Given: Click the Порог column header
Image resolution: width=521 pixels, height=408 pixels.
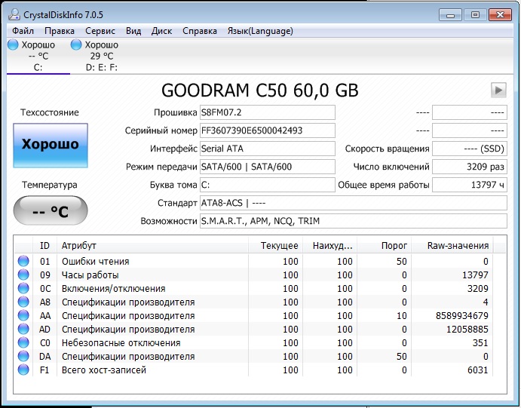Looking at the screenshot, I should [x=384, y=246].
